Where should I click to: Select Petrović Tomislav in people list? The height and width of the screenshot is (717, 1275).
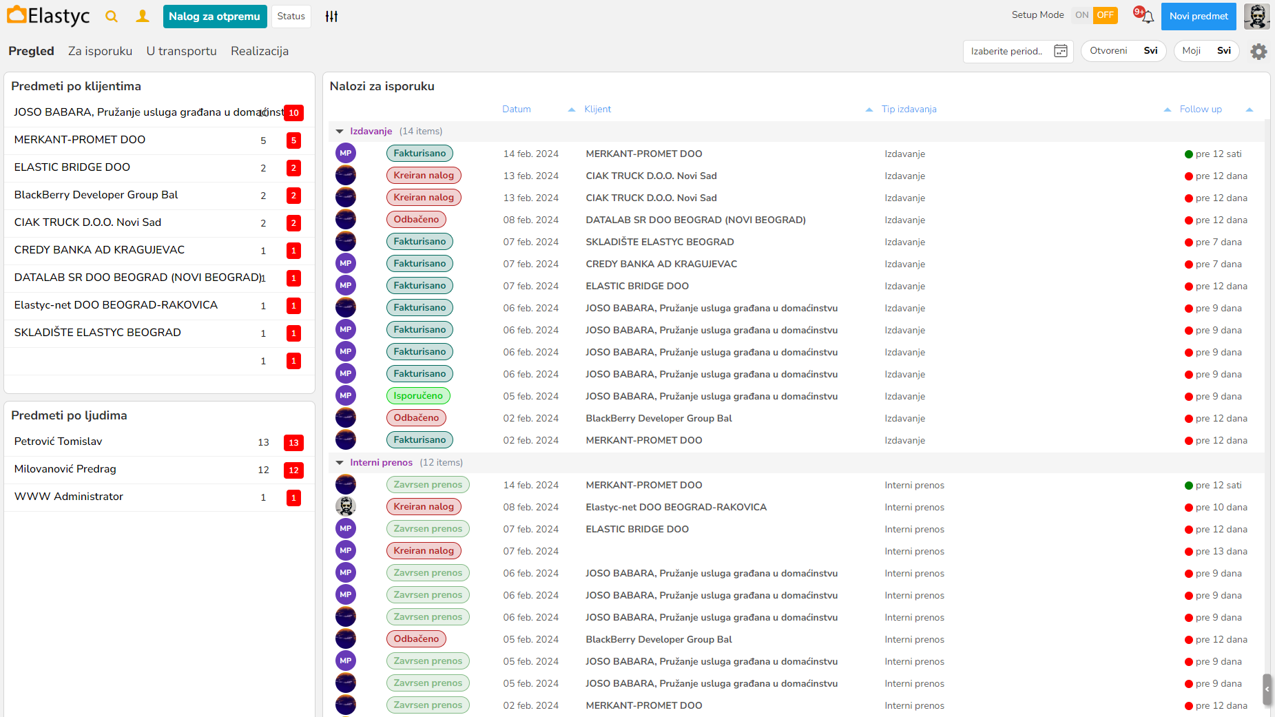(x=159, y=442)
